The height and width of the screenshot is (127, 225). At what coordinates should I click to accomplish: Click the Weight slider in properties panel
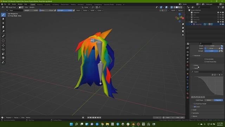(212, 46)
